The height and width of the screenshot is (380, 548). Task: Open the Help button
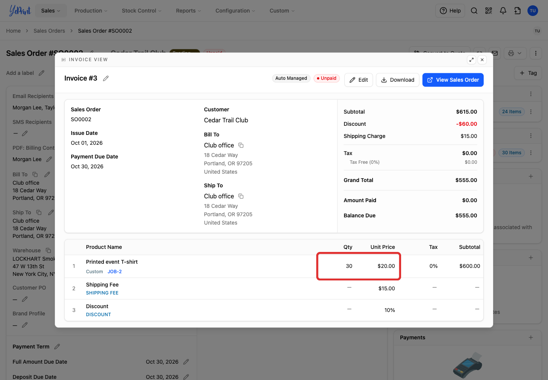(450, 11)
